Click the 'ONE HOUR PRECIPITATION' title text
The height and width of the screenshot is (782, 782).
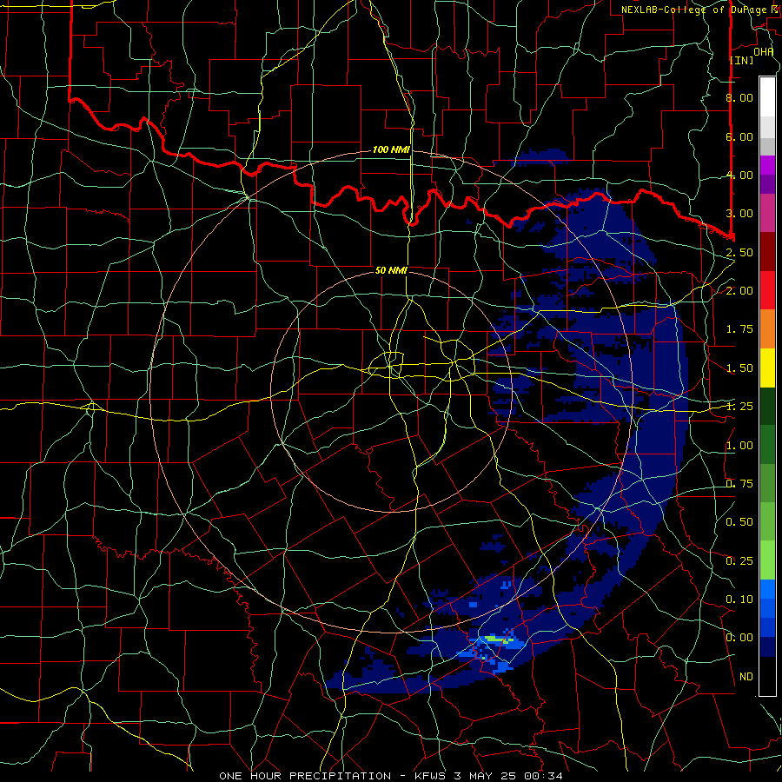point(305,776)
